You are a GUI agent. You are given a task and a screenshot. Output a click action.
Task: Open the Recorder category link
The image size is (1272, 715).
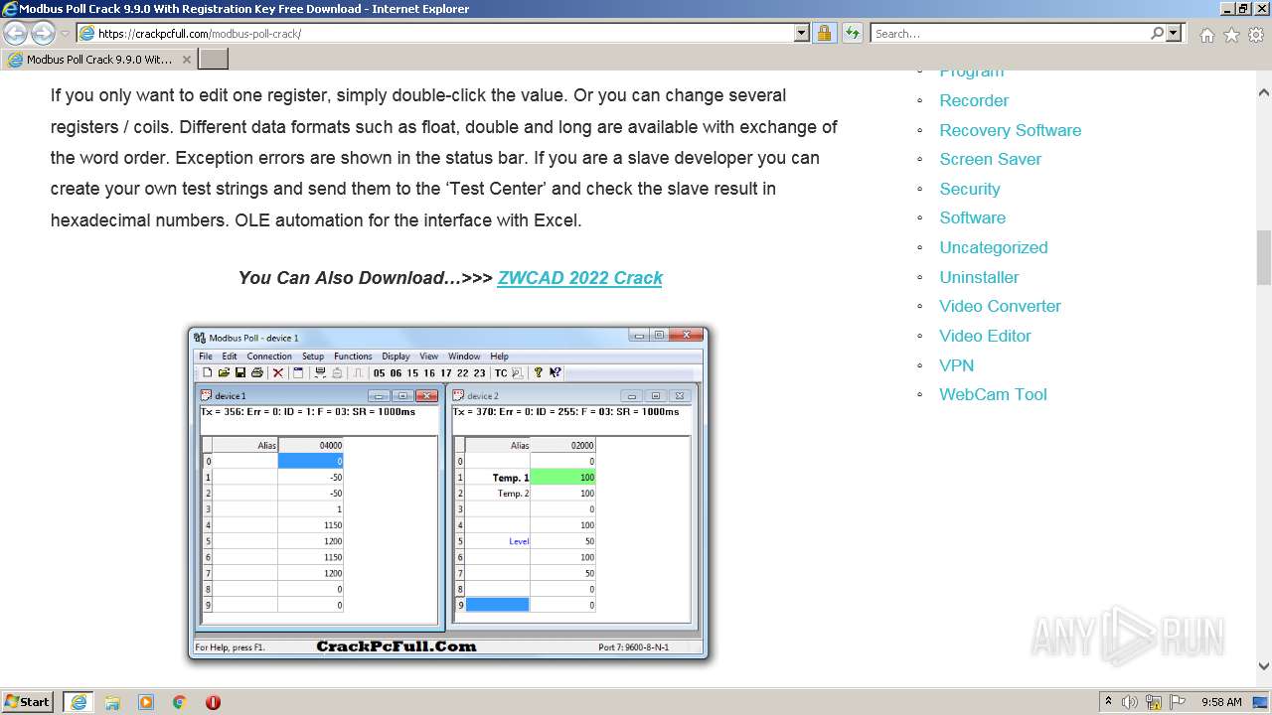pyautogui.click(x=974, y=100)
